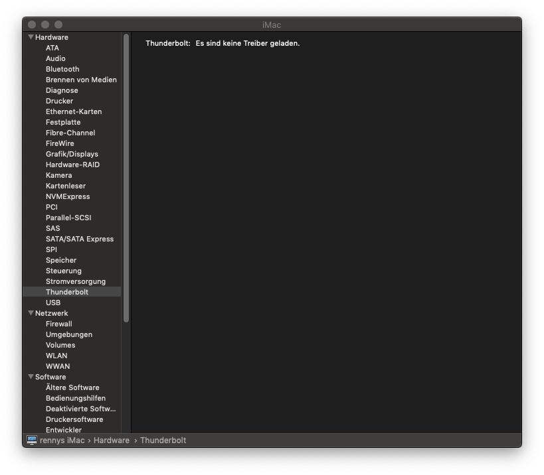Open Ethernet-Karten entry

[x=74, y=111]
